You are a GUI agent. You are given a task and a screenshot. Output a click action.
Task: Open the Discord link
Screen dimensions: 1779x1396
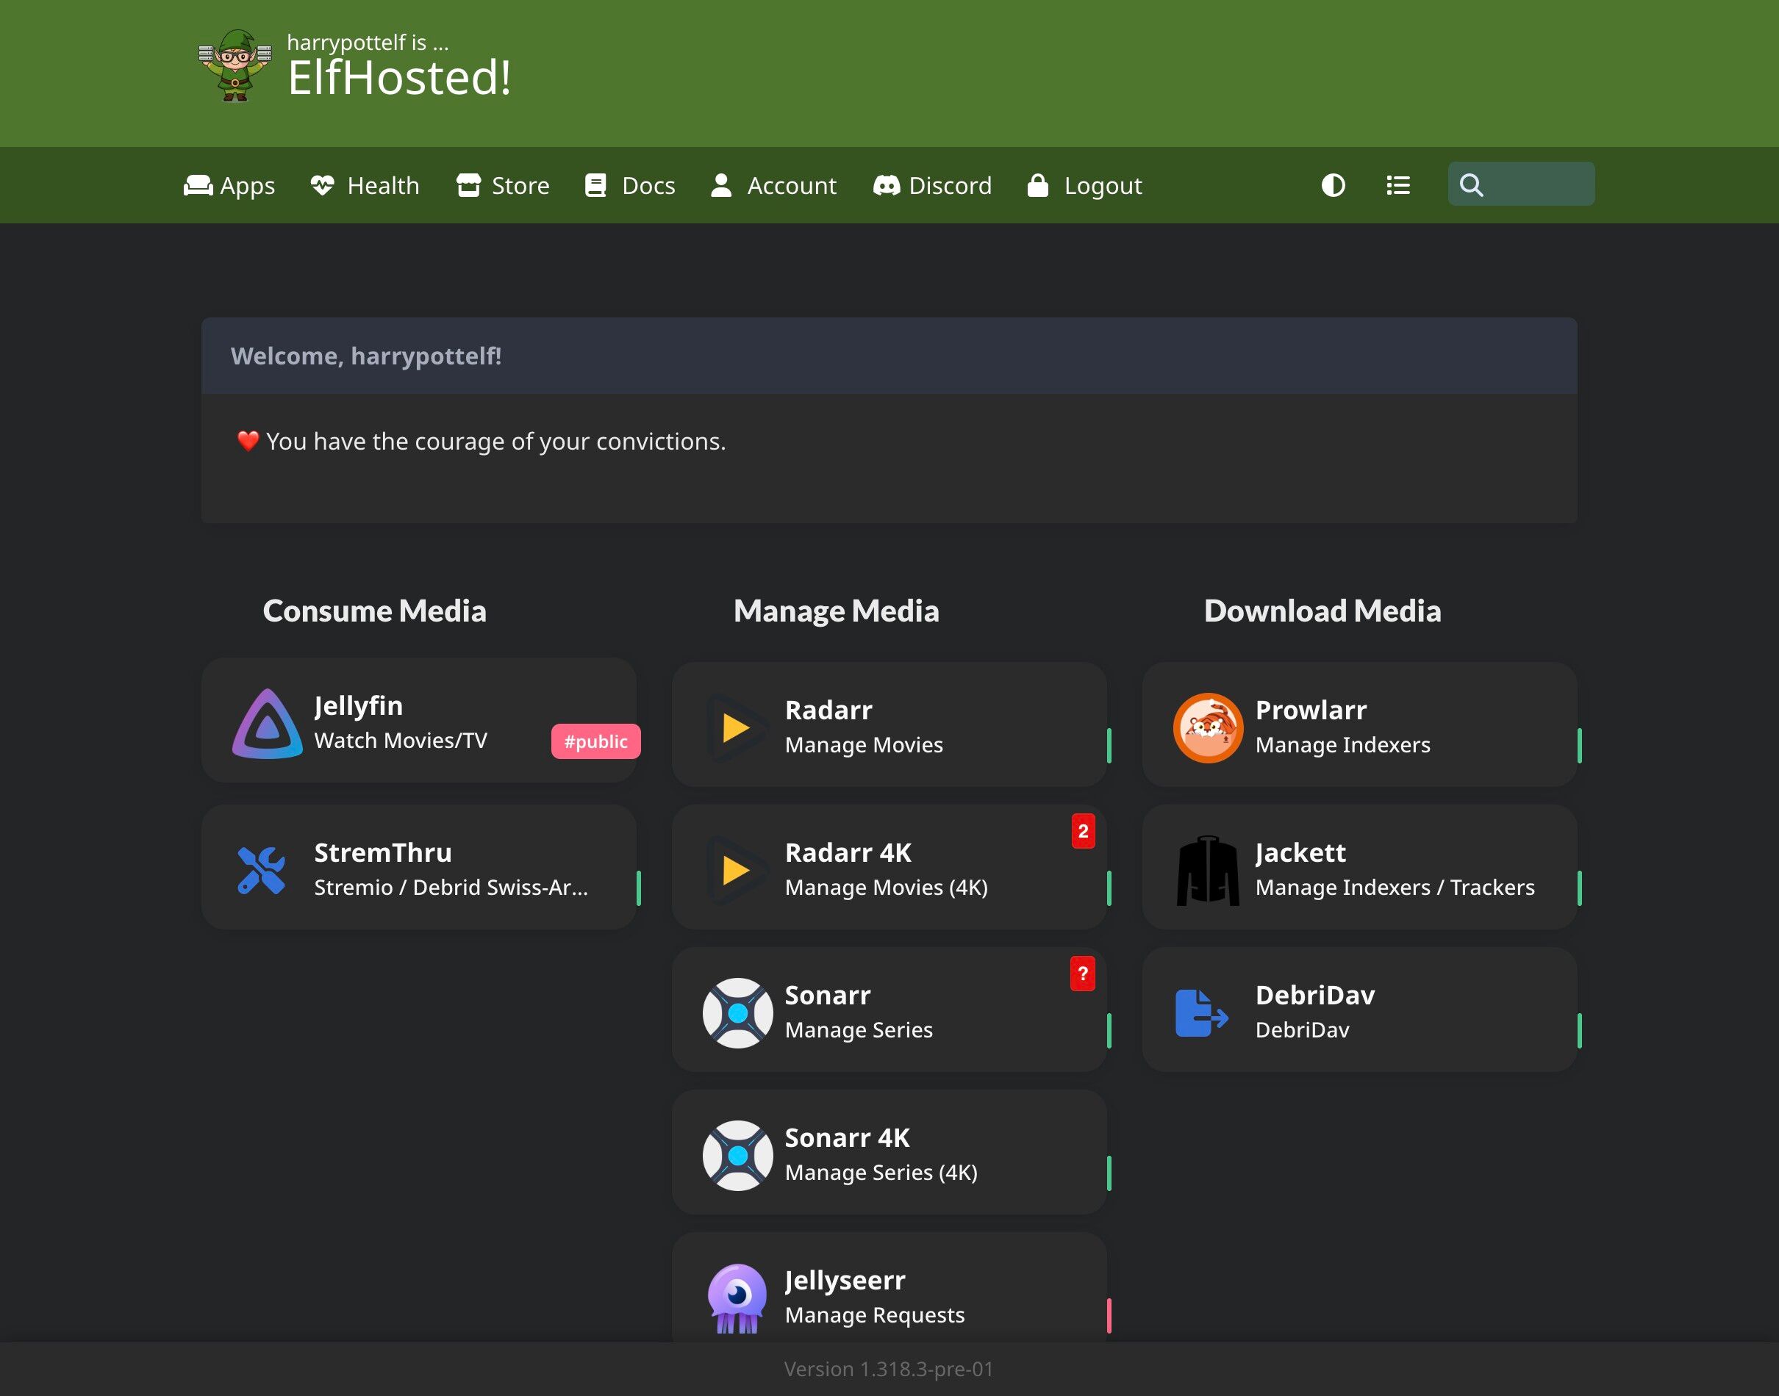(x=932, y=186)
